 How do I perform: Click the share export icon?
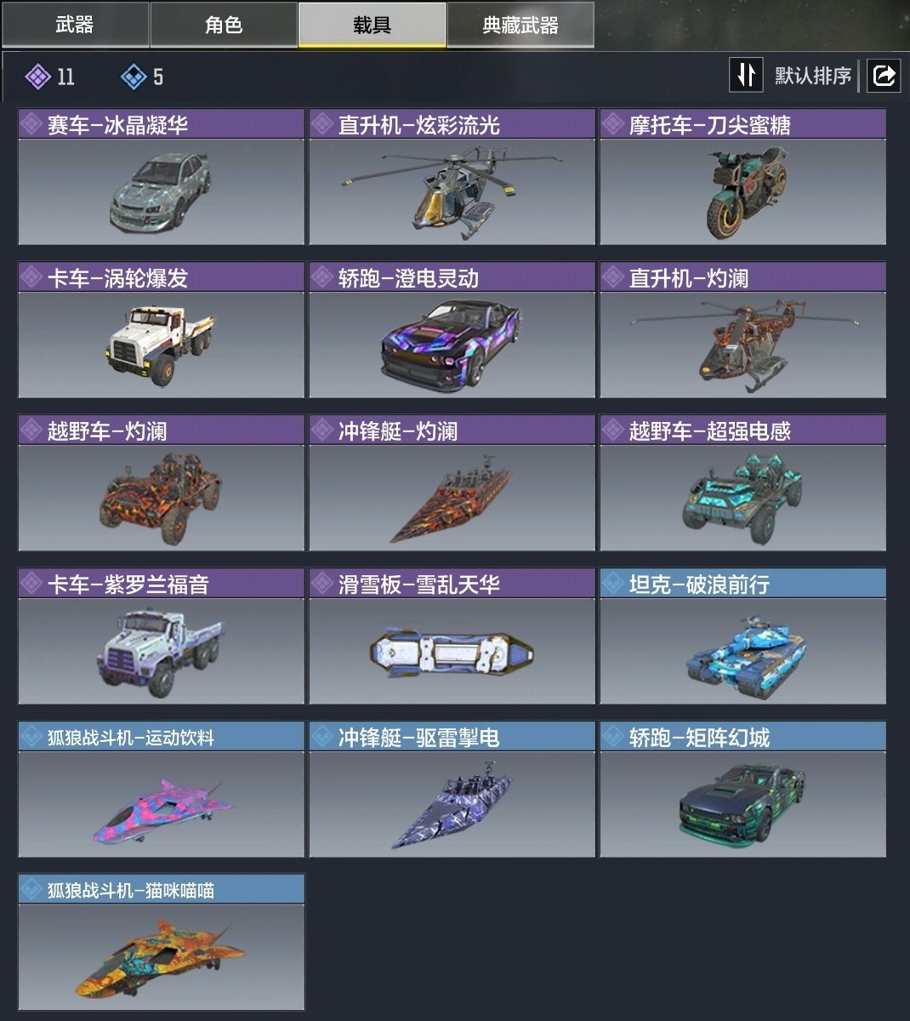coord(884,76)
